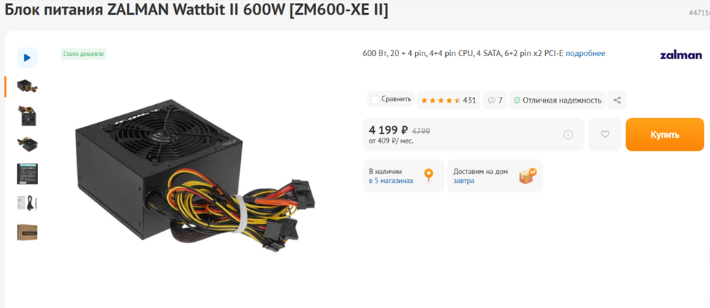The image size is (710, 308).
Task: Click Отличная надежность badge
Action: click(x=557, y=100)
